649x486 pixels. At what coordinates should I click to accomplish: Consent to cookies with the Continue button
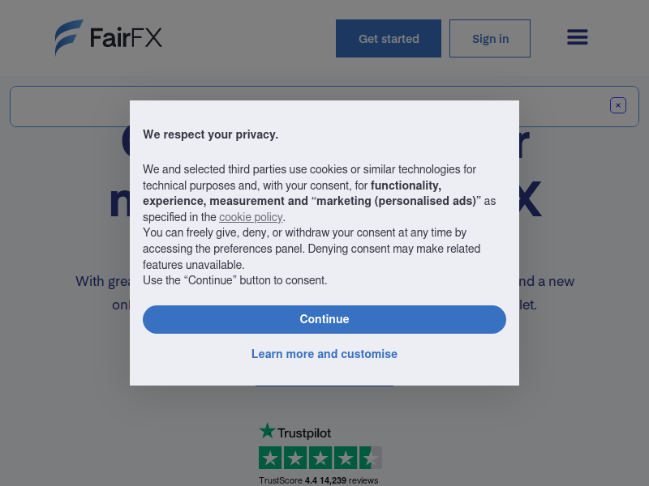coord(324,319)
